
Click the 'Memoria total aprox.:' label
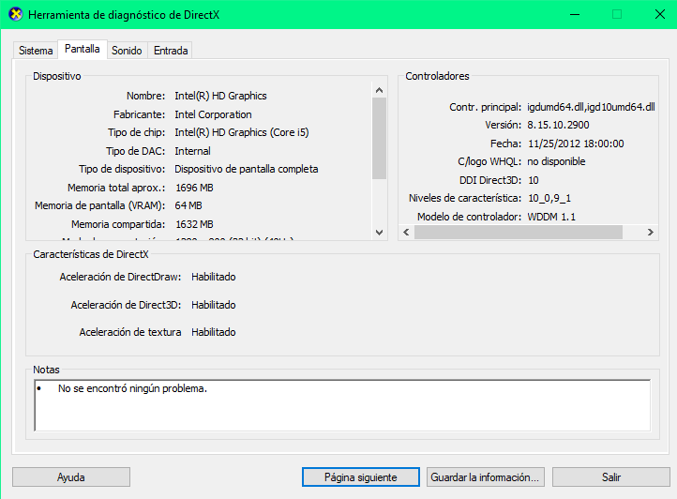pos(116,188)
